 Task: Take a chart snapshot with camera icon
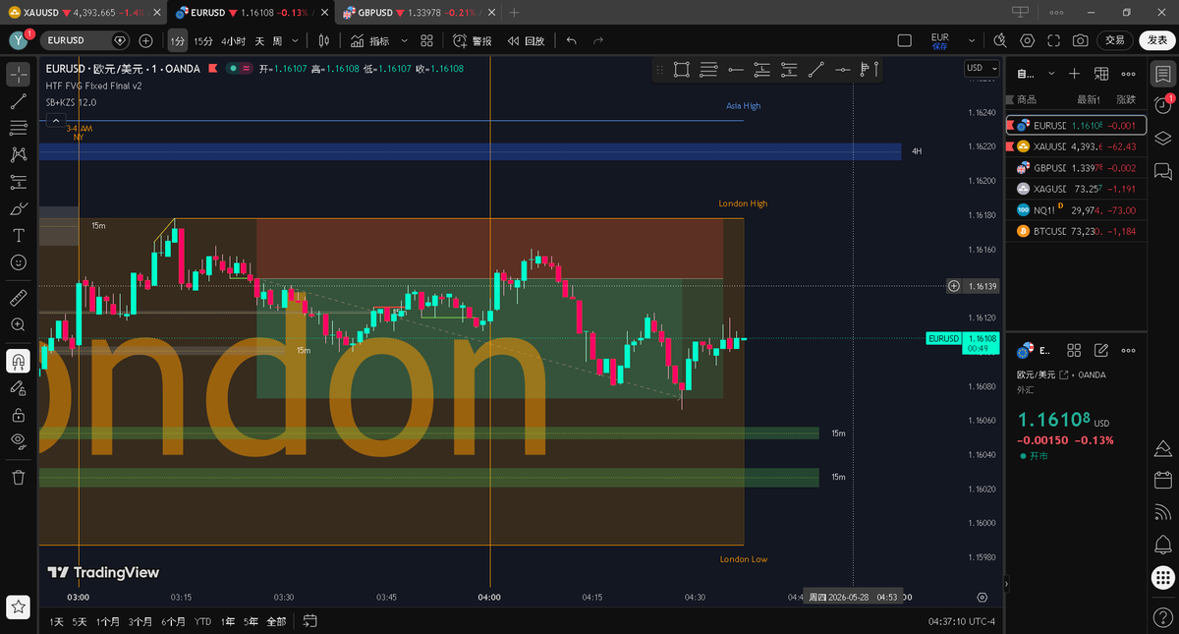[1080, 40]
